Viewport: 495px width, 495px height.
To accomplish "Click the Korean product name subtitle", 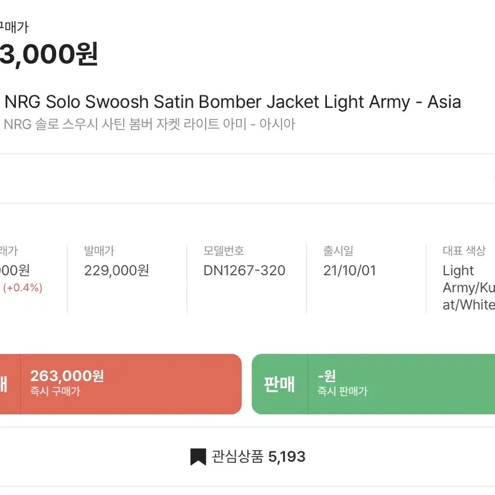I will coord(150,124).
